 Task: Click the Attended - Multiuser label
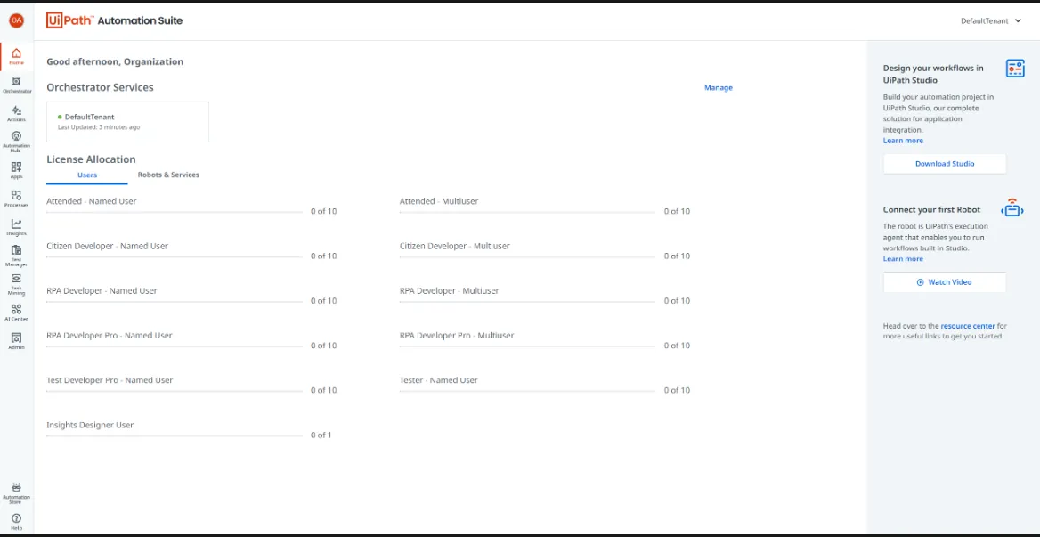click(x=439, y=201)
